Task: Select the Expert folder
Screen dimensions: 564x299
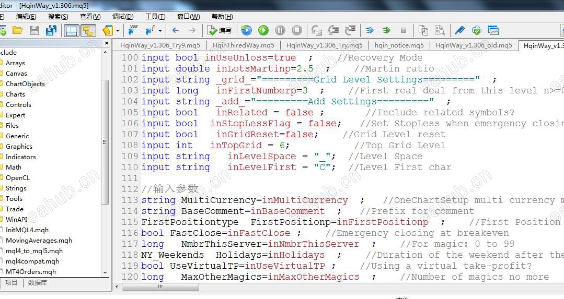Action: pos(16,115)
